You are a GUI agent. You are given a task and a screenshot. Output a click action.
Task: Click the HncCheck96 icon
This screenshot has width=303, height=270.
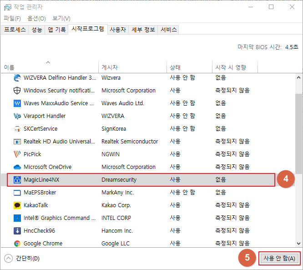pos(17,231)
